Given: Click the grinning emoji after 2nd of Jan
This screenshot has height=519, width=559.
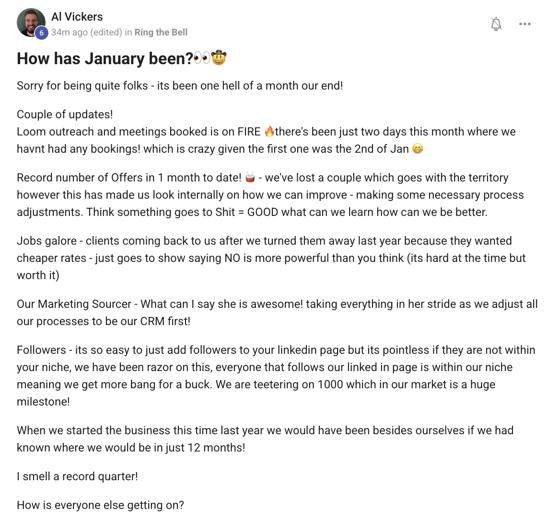Looking at the screenshot, I should [x=418, y=149].
